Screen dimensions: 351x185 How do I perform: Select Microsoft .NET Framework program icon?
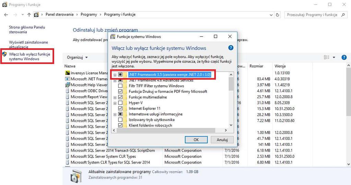(67, 79)
